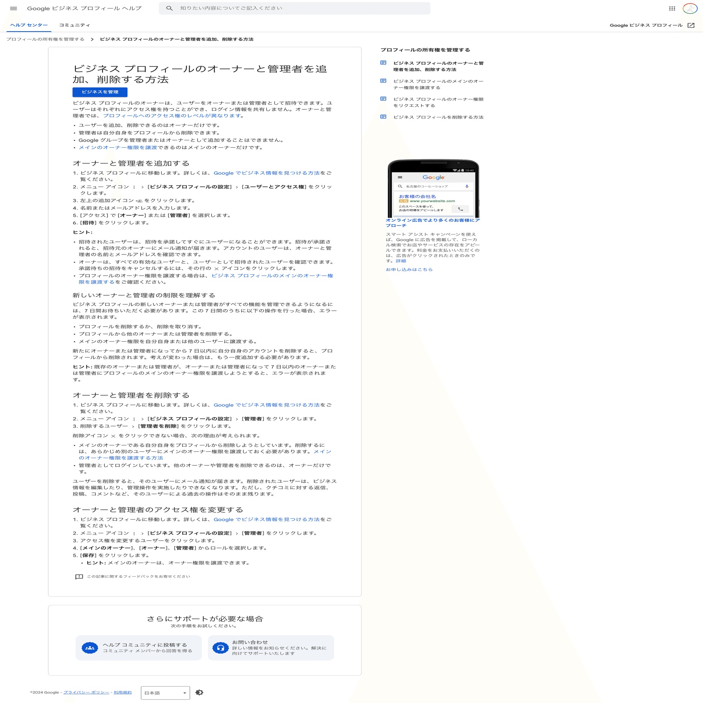Switch to the コミュニティ tab
Screen dimensions: 703x703
[74, 25]
